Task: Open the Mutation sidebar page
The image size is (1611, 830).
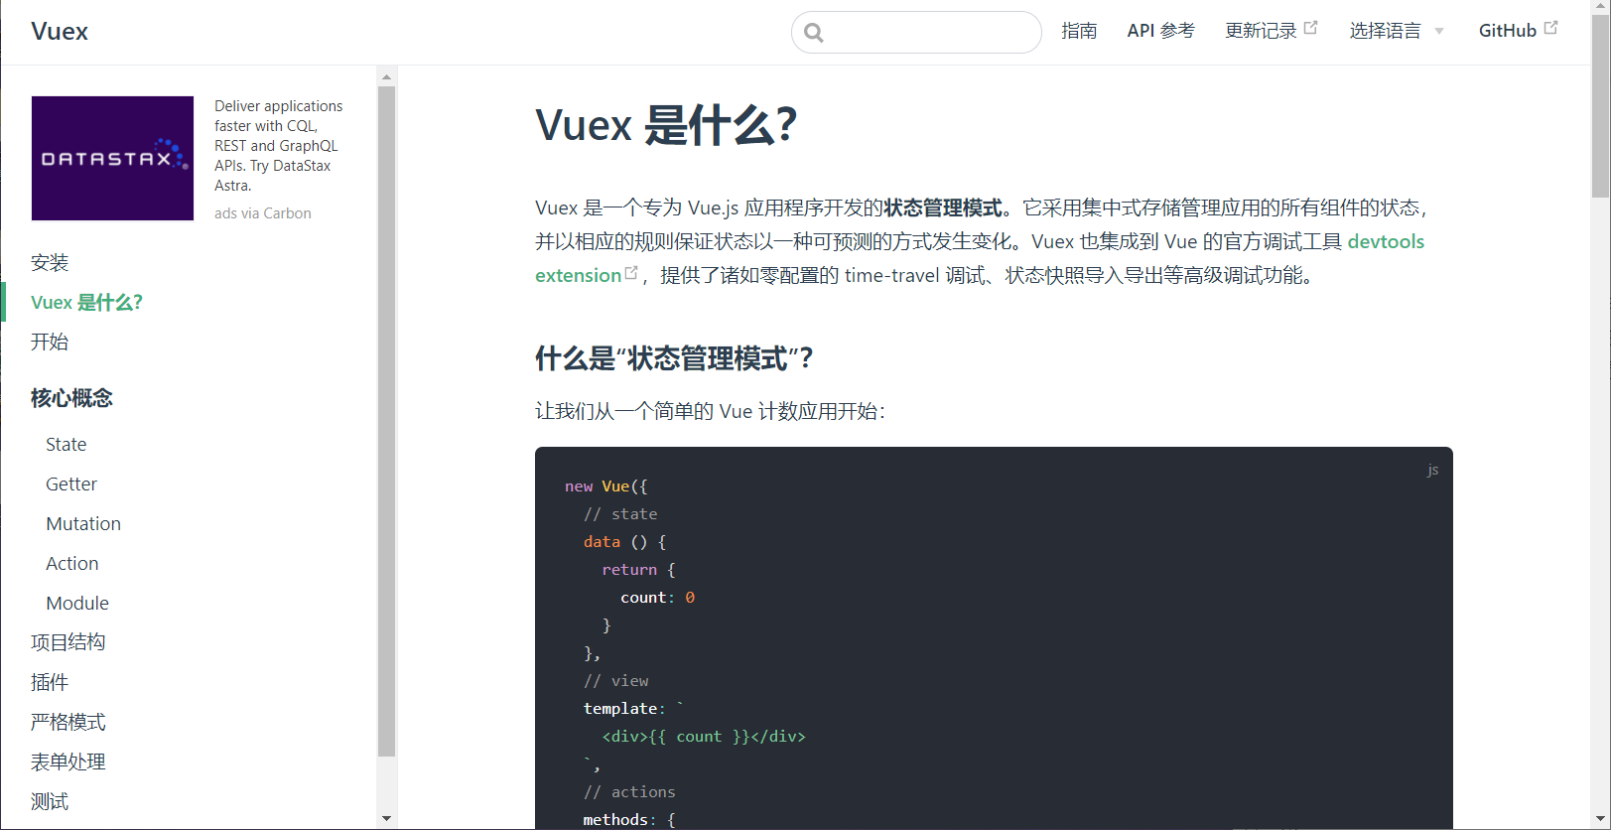Action: 83,523
